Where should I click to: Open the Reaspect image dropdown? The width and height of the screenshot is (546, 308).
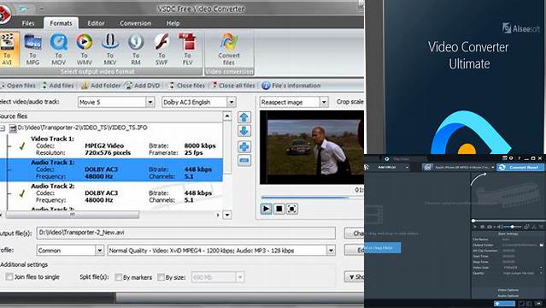324,102
